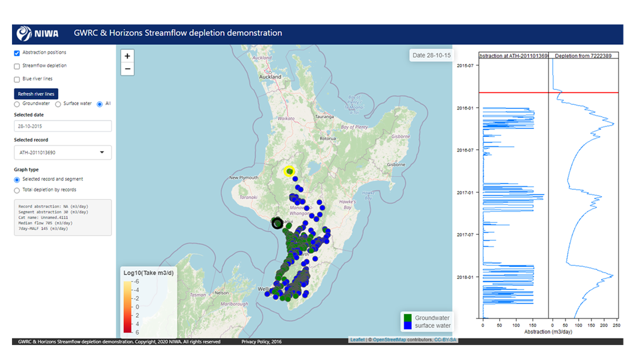
Task: Click the black-ringed marker near Whanganui
Action: tap(277, 223)
